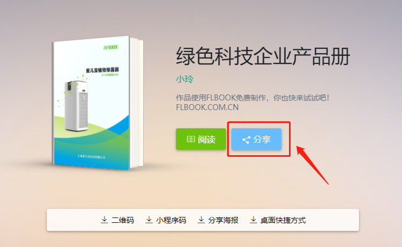
Task: Click the share icon on 分享 button
Action: pos(246,140)
